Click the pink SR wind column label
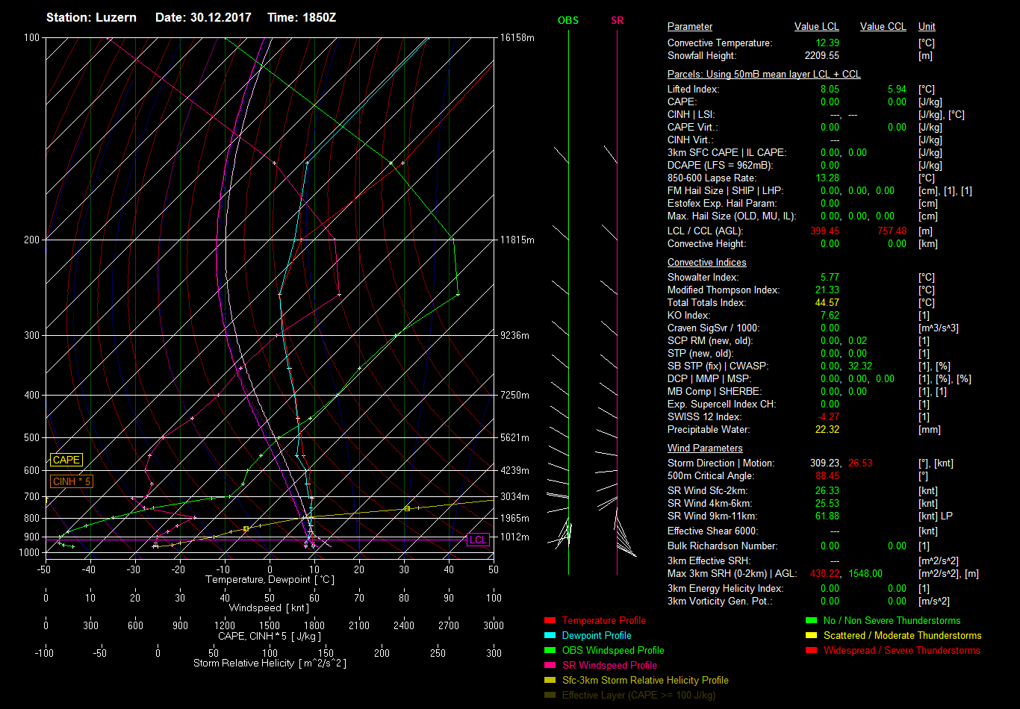Viewport: 1020px width, 709px height. tap(617, 21)
